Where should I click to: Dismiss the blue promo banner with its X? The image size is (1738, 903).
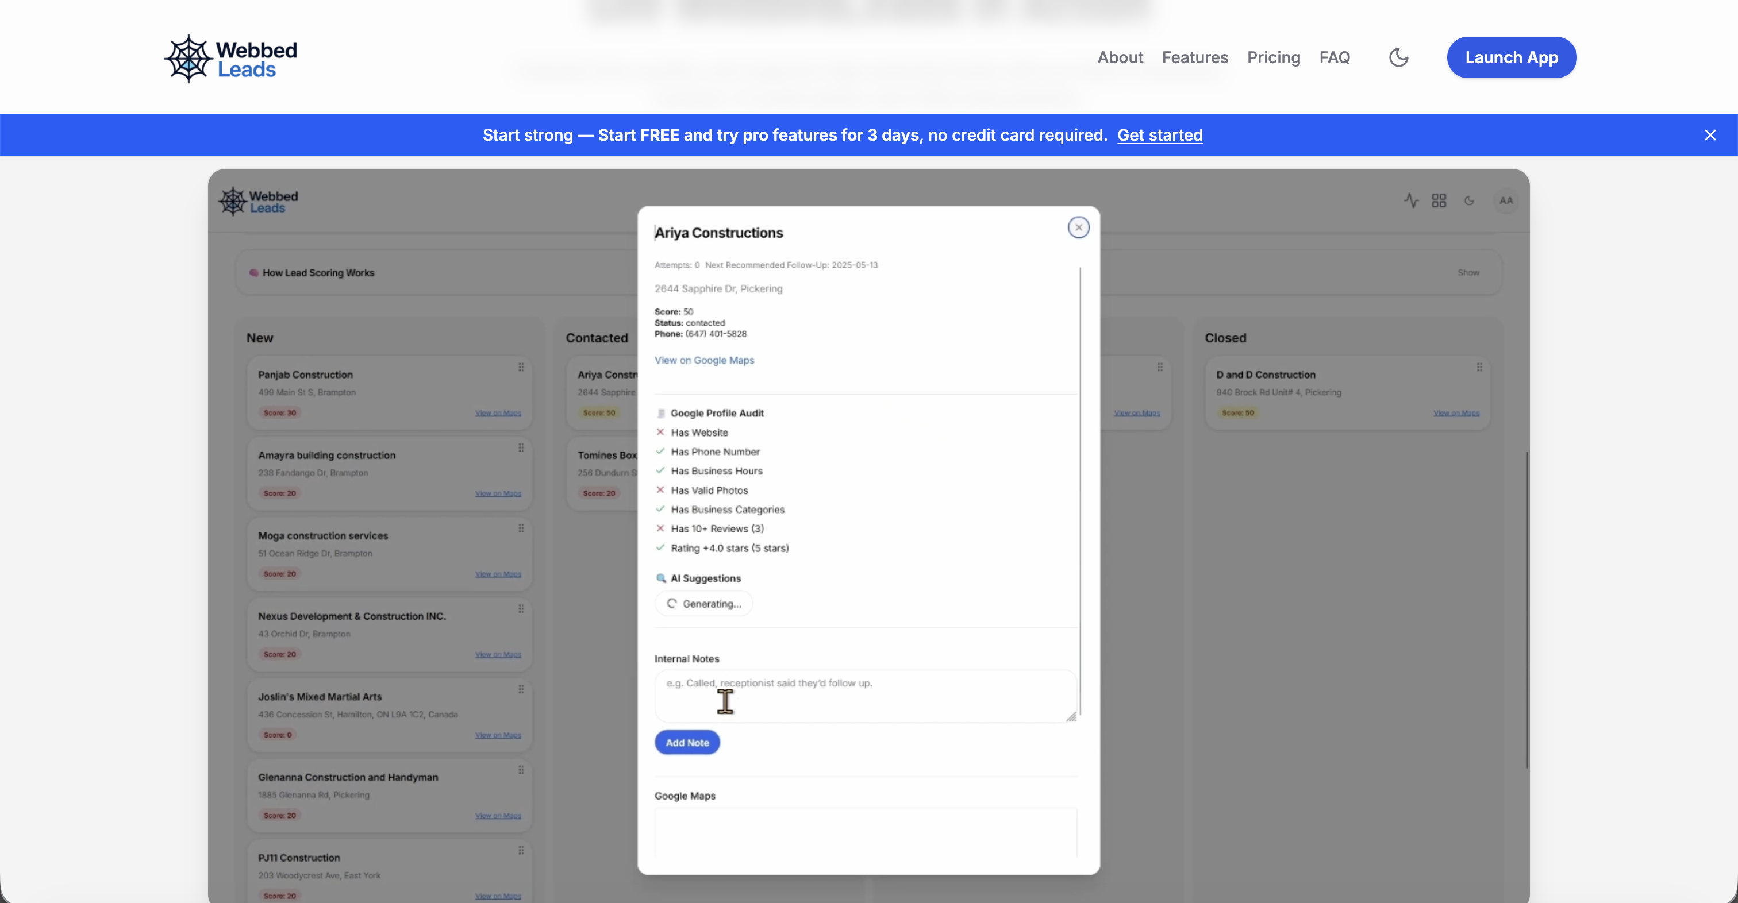click(x=1710, y=135)
